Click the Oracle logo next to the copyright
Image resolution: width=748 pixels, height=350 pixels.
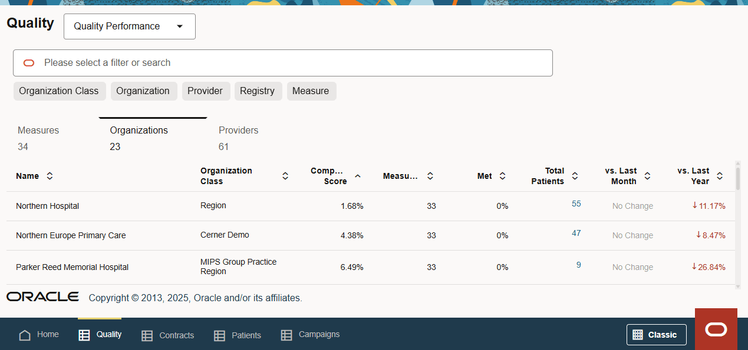42,296
